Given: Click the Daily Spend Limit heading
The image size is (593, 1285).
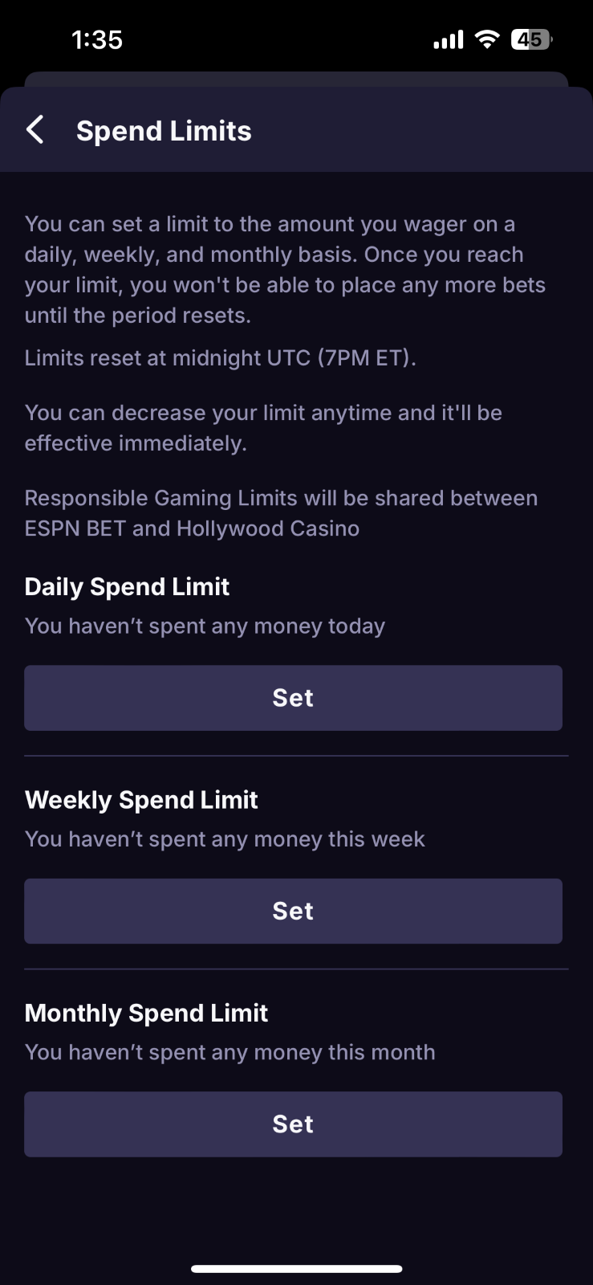Looking at the screenshot, I should (x=127, y=587).
